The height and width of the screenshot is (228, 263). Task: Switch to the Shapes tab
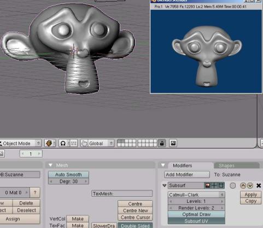click(226, 166)
